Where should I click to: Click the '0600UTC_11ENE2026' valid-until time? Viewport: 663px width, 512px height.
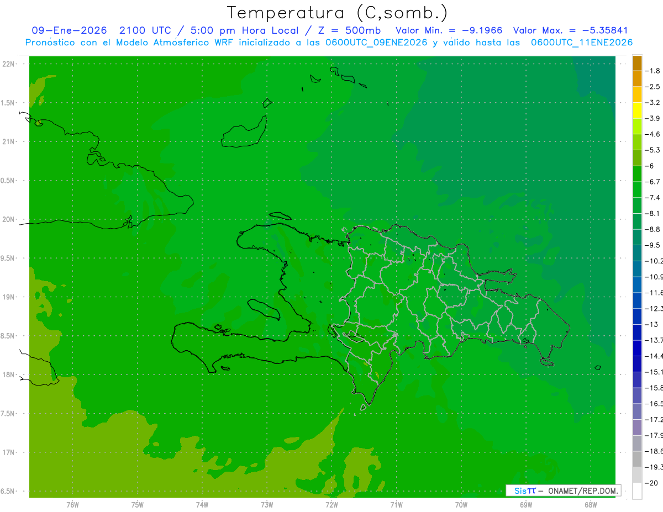581,43
